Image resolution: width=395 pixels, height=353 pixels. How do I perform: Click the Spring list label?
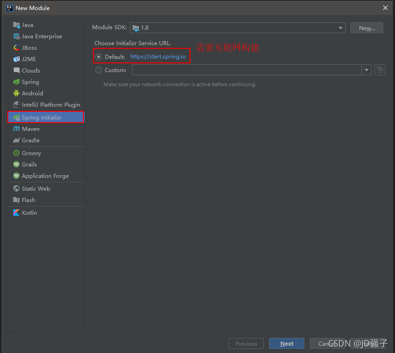(x=30, y=82)
